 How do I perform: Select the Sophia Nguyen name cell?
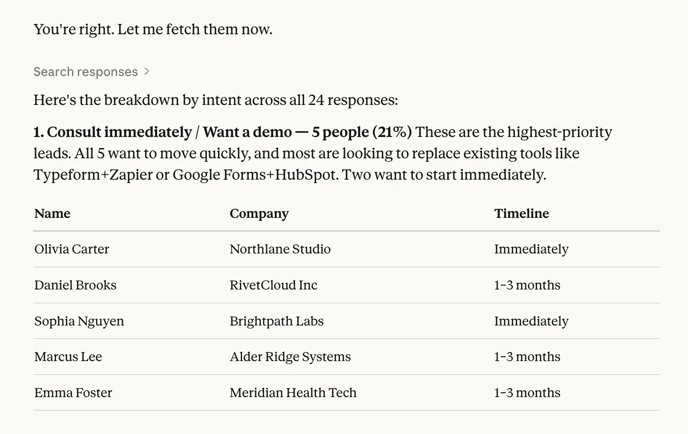pyautogui.click(x=79, y=321)
